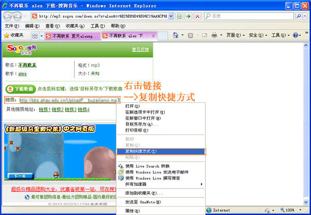
Task: Click the compatibility view icon
Action: (x=179, y=16)
